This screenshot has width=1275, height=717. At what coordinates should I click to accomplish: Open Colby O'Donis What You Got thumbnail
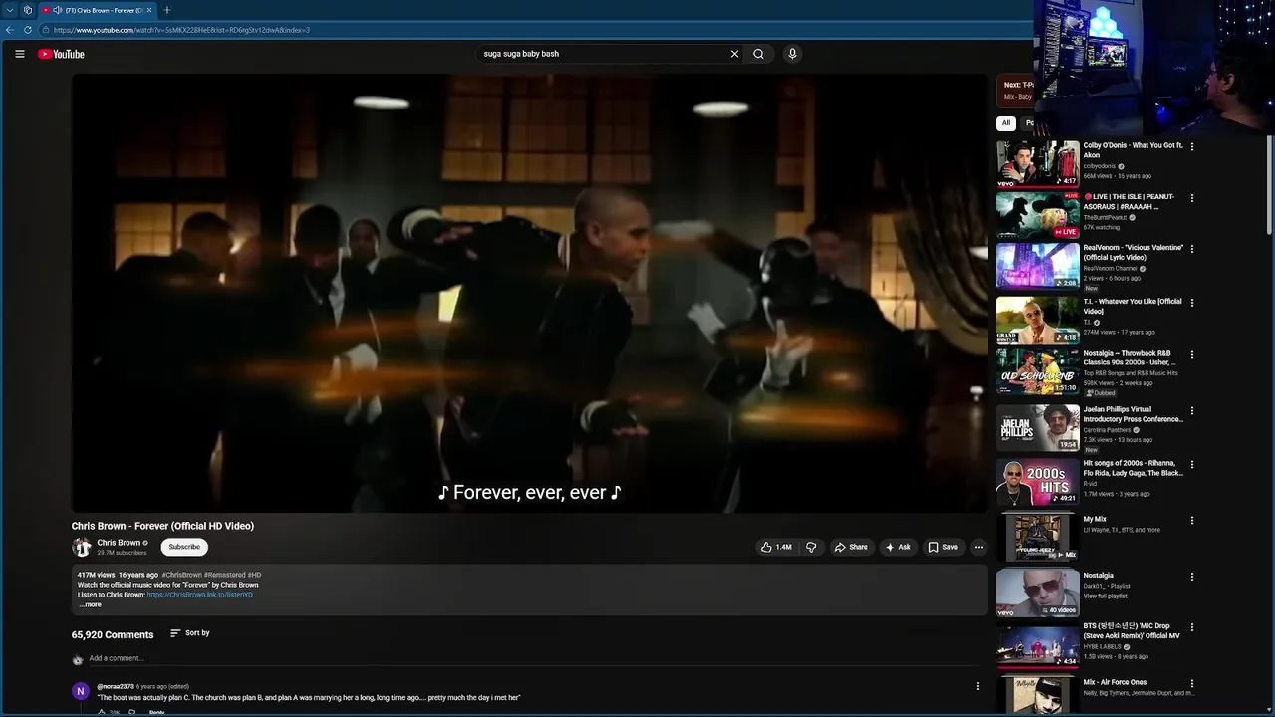(1037, 163)
